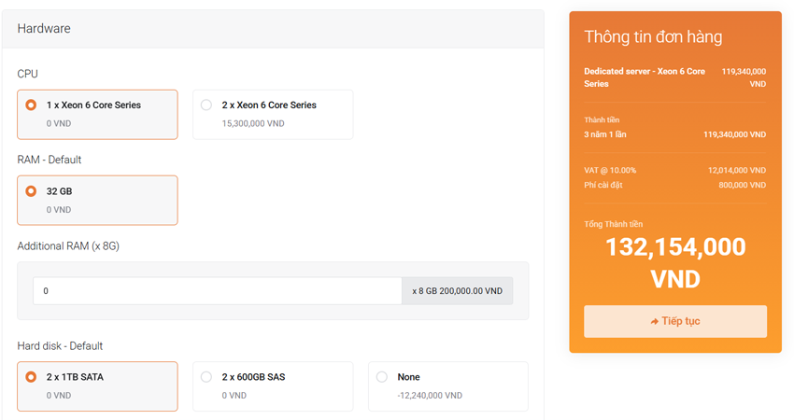Select None for hard disk
Image resolution: width=794 pixels, height=420 pixels.
click(382, 377)
